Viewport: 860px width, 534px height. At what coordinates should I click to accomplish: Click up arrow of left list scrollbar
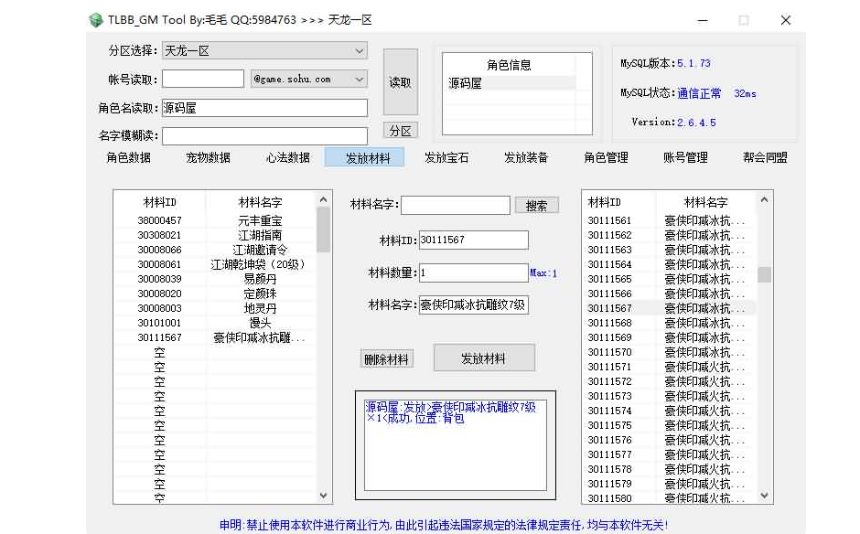tap(324, 199)
